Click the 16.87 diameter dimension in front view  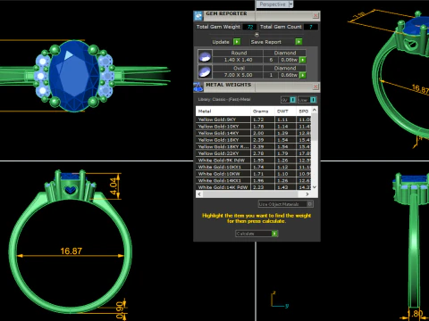[x=71, y=251]
